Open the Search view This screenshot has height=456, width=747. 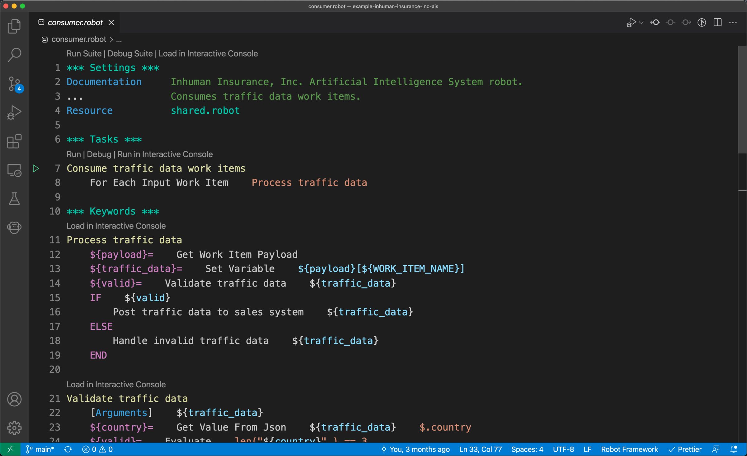point(14,55)
